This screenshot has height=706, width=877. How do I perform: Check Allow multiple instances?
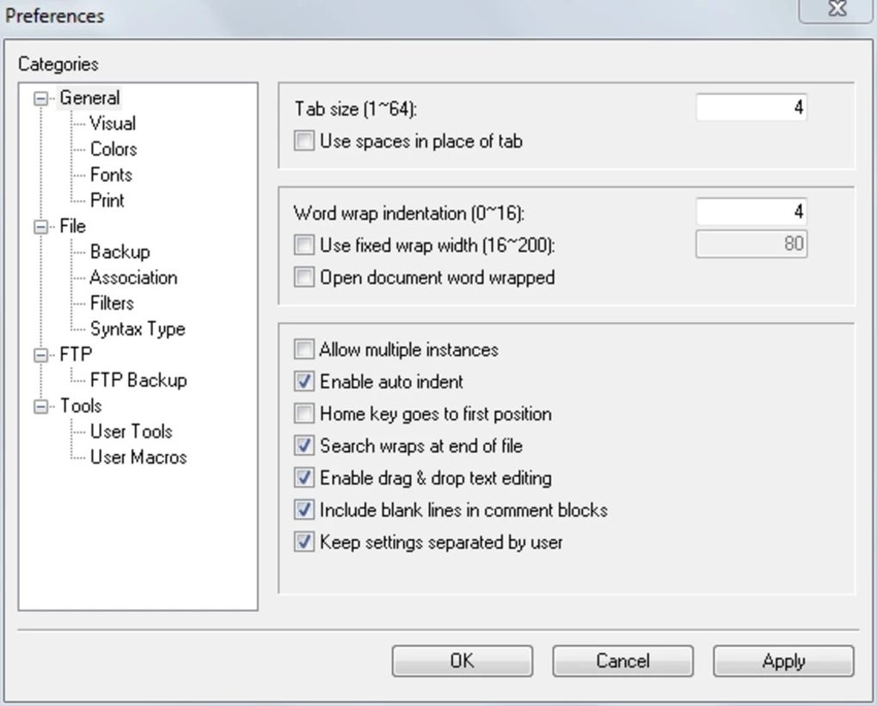[304, 350]
